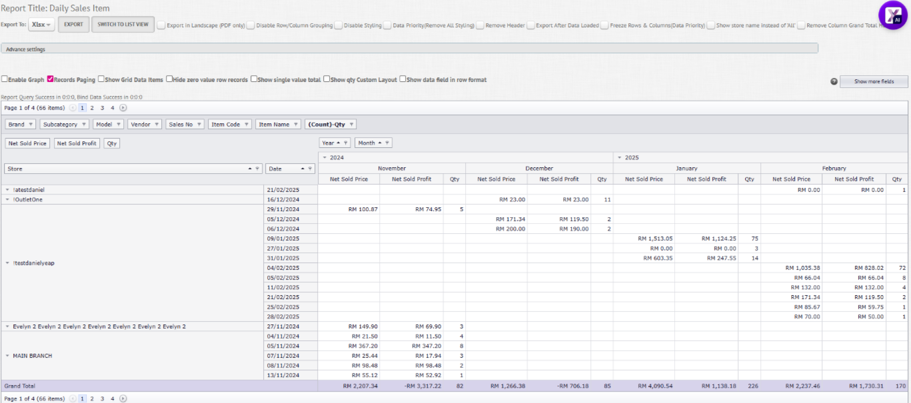The image size is (911, 403).
Task: Open the purple AI assistant icon
Action: (x=892, y=15)
